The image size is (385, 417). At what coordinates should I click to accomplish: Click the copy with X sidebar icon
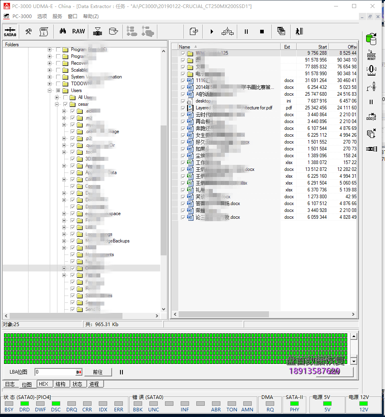click(371, 133)
